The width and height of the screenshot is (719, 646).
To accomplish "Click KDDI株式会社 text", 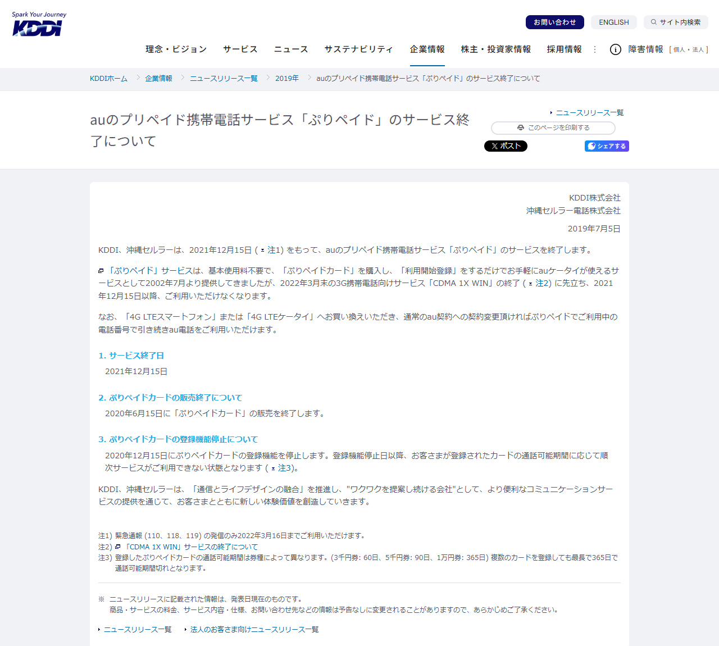I will coord(595,198).
